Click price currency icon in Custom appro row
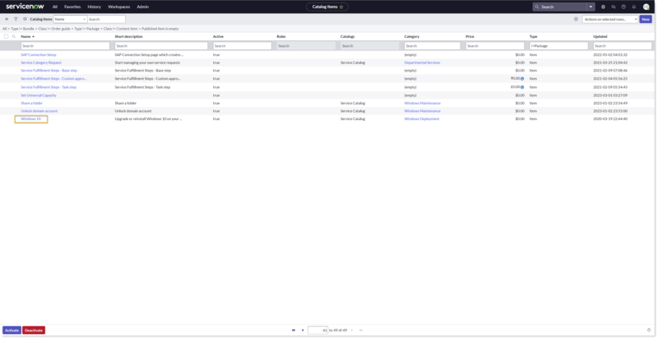Viewport: 658px width, 339px height. (522, 78)
